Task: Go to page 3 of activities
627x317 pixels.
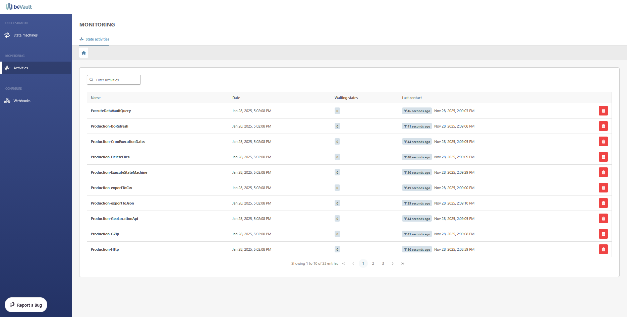Action: click(383, 263)
